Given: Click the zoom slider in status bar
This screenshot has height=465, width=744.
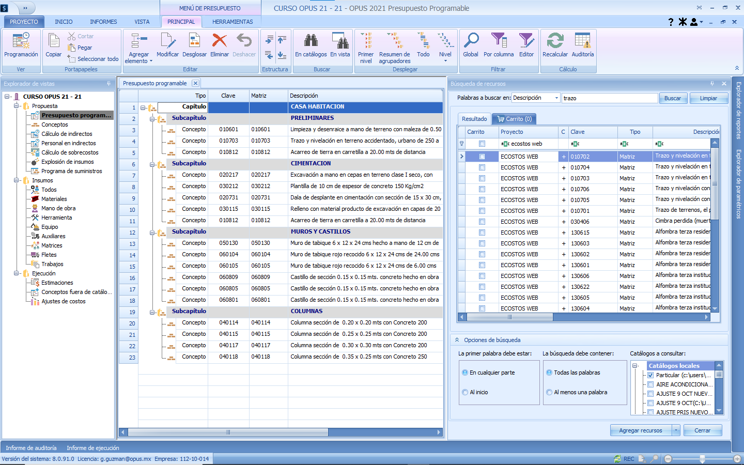Looking at the screenshot, I should 702,459.
